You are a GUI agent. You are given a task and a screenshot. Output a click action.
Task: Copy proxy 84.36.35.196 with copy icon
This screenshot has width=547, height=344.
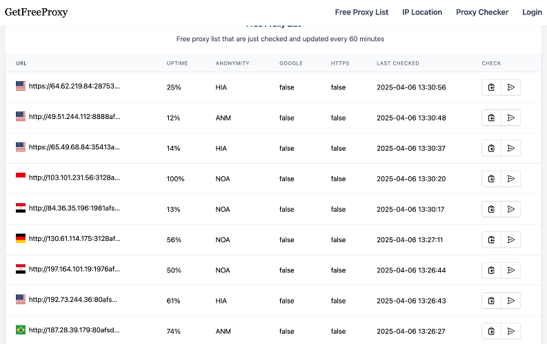pos(491,209)
